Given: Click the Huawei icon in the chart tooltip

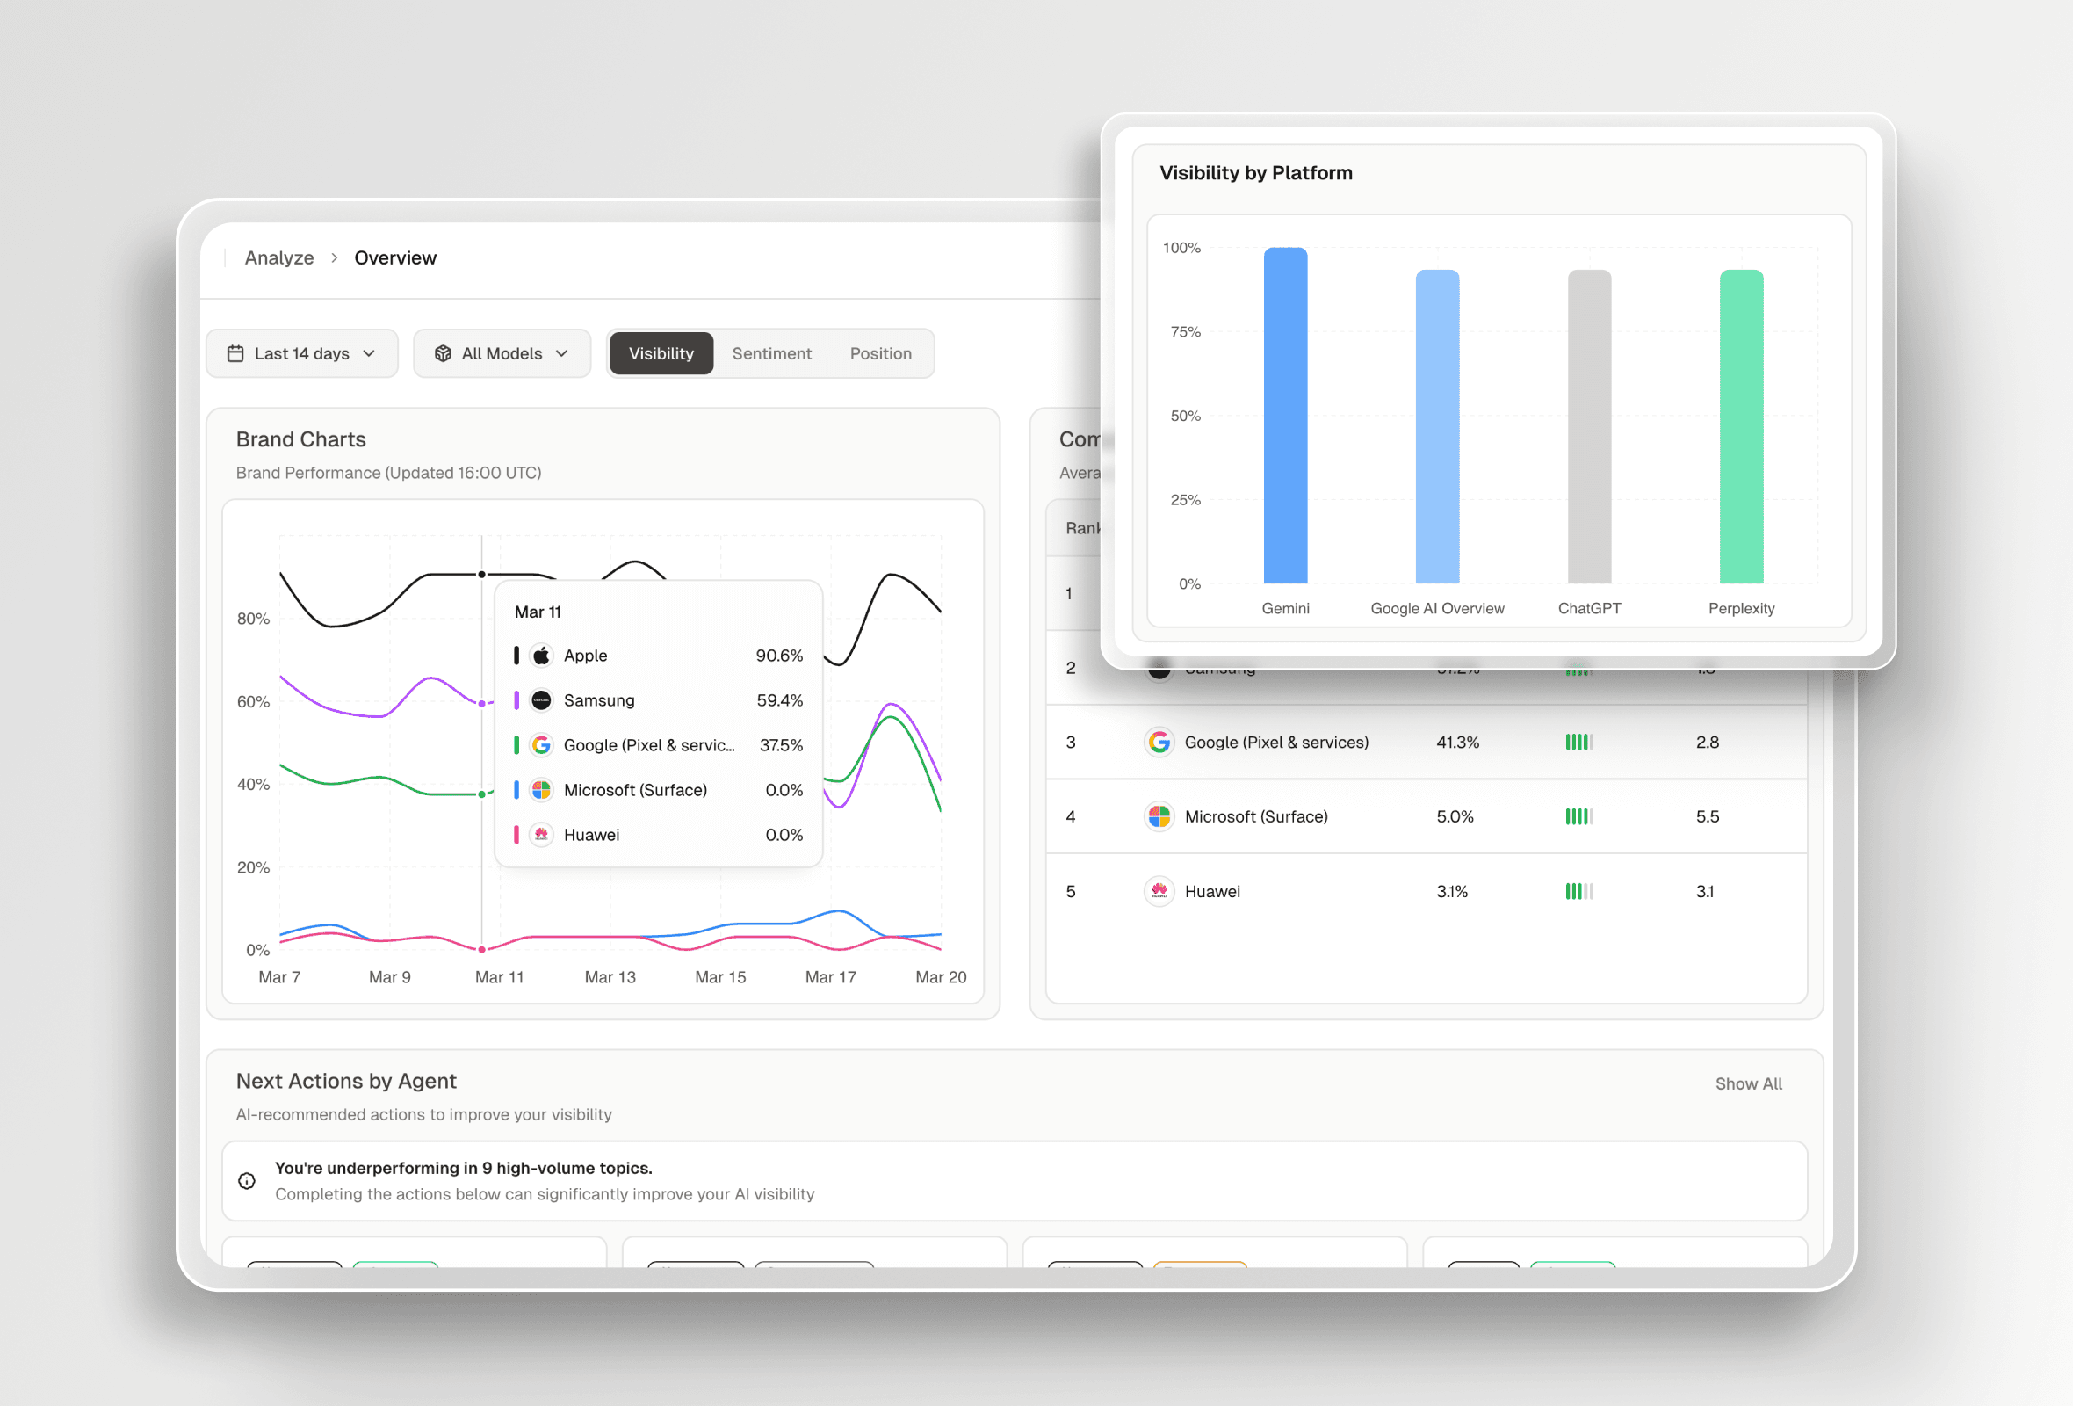Looking at the screenshot, I should (541, 834).
